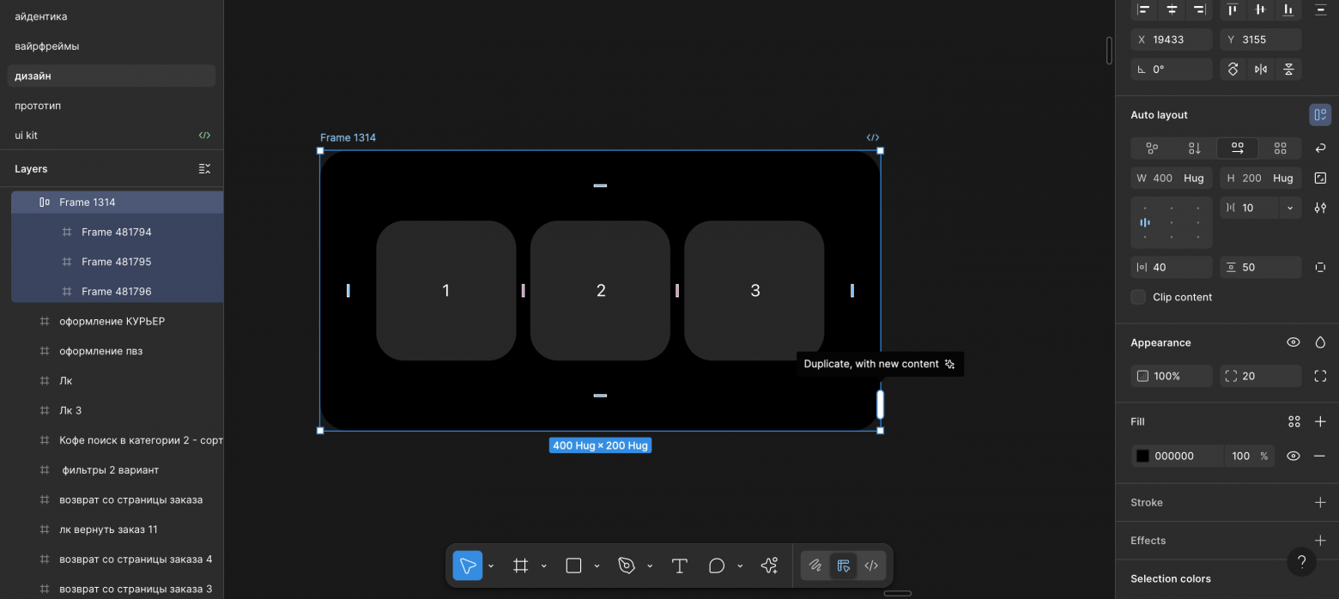The height and width of the screenshot is (599, 1339).
Task: Open the ui kit page
Action: [x=27, y=136]
